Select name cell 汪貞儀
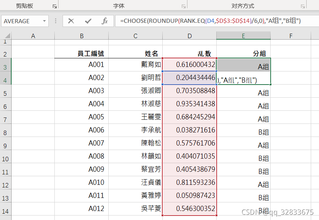Image resolution: width=319 pixels, height=220 pixels. (135, 183)
